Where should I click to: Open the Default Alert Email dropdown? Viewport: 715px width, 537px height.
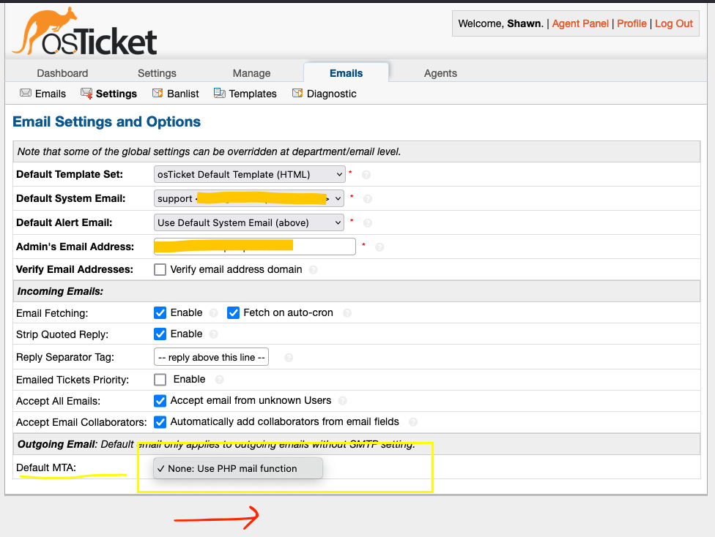click(249, 222)
